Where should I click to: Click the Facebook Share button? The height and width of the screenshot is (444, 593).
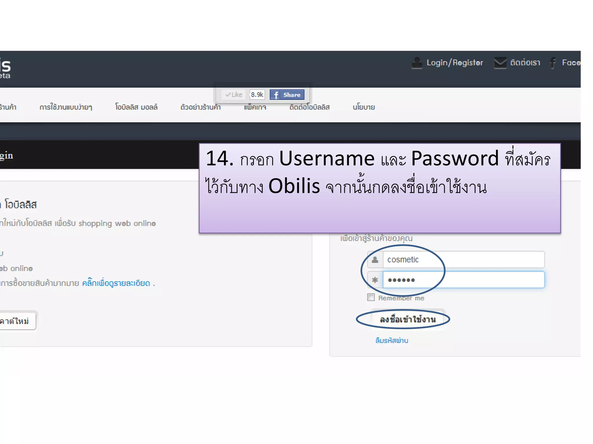287,95
